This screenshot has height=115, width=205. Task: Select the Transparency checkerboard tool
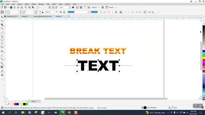(x=2, y=67)
